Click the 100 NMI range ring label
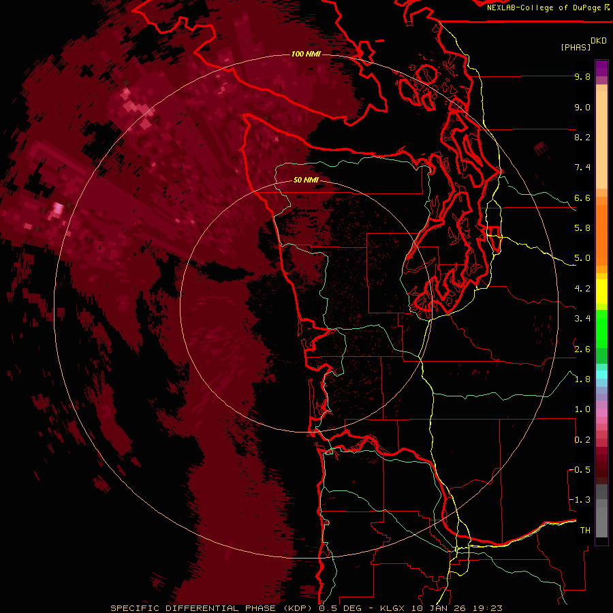This screenshot has height=613, width=613. pyautogui.click(x=306, y=54)
